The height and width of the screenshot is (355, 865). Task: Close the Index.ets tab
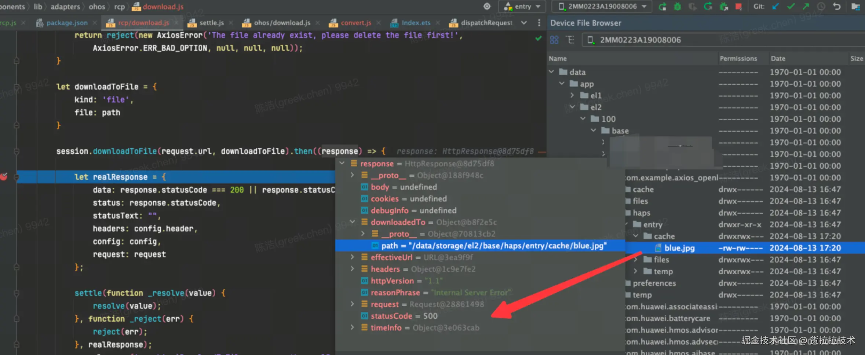pos(438,23)
